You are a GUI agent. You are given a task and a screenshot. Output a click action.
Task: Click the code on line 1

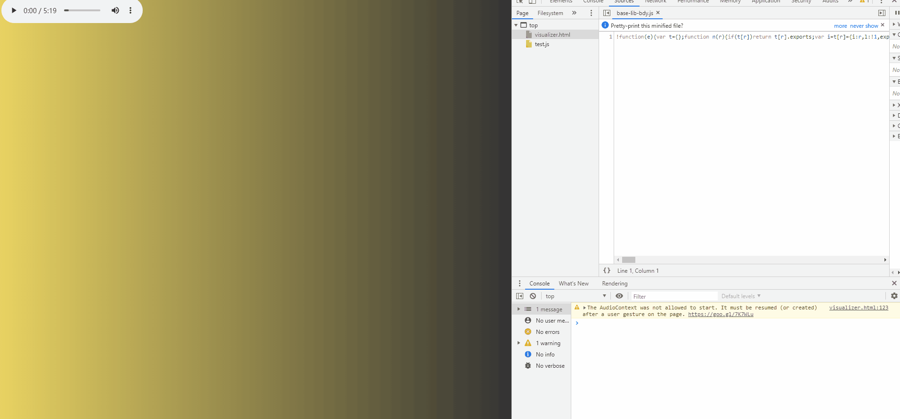(x=753, y=37)
